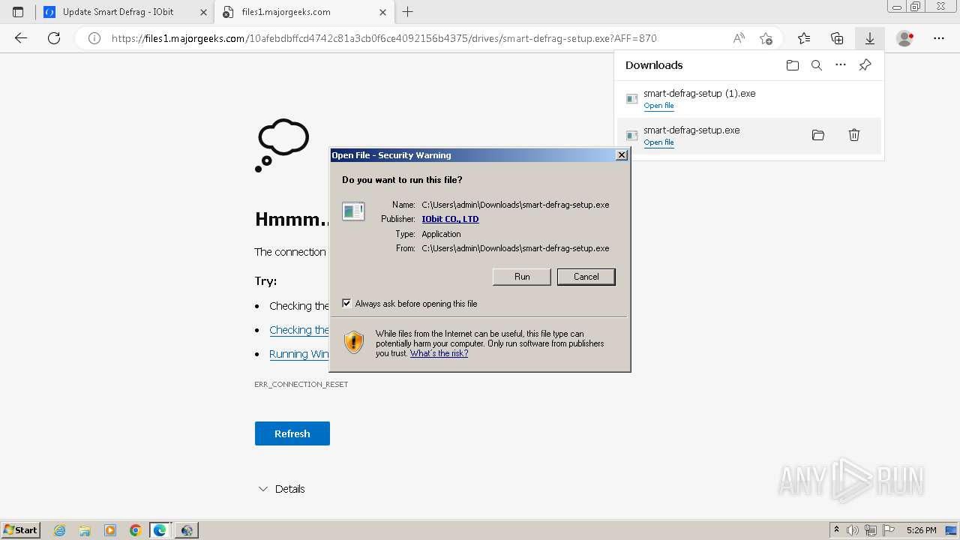Screen dimensions: 960x540
Task: Click the ERR_CONNECTION_RESET error code
Action: [x=301, y=384]
